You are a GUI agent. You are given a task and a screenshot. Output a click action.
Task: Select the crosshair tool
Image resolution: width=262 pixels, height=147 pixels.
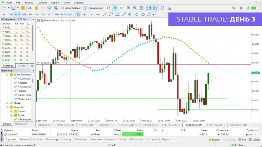click(x=84, y=14)
